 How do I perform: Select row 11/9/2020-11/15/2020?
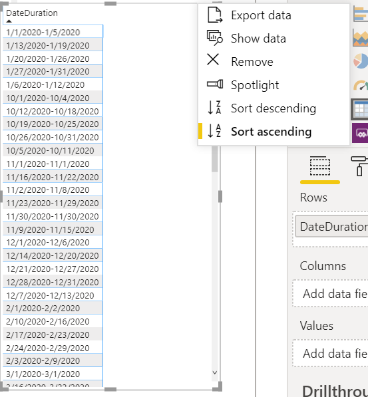(53, 229)
